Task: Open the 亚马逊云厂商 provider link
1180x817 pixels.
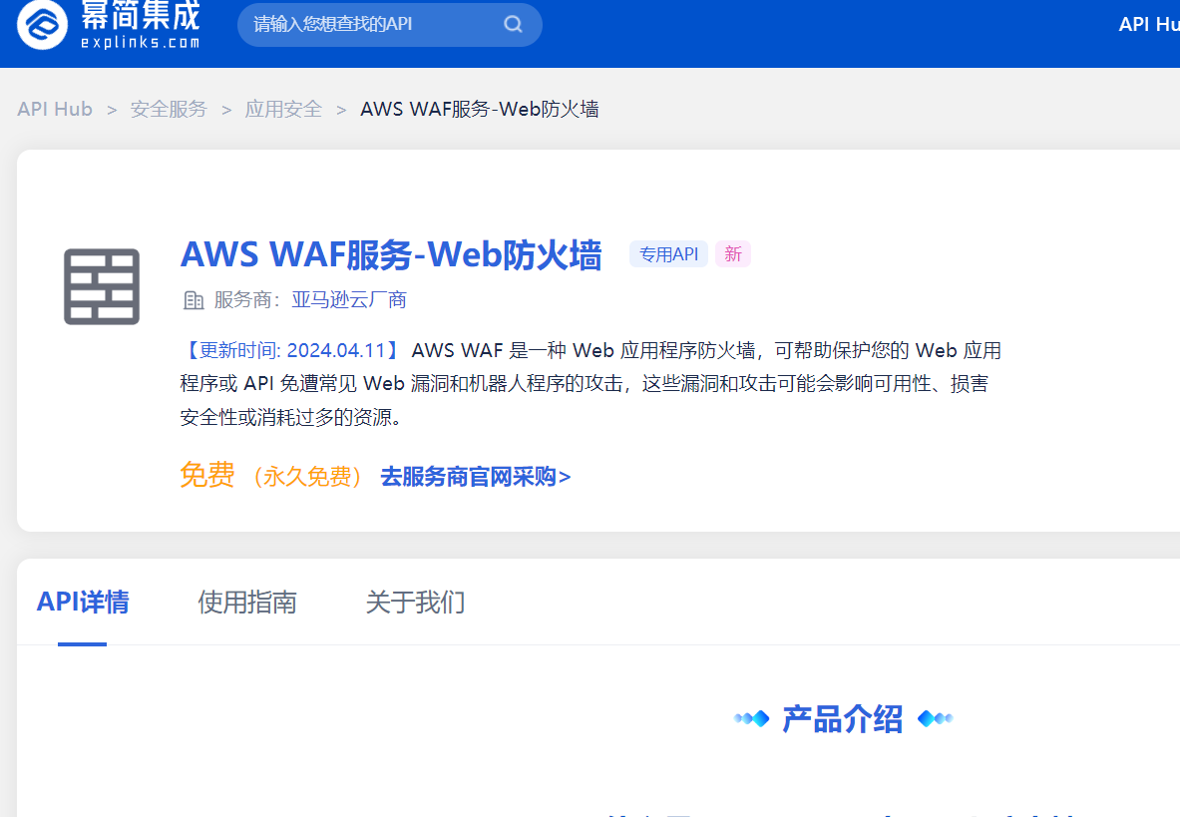Action: click(x=349, y=300)
